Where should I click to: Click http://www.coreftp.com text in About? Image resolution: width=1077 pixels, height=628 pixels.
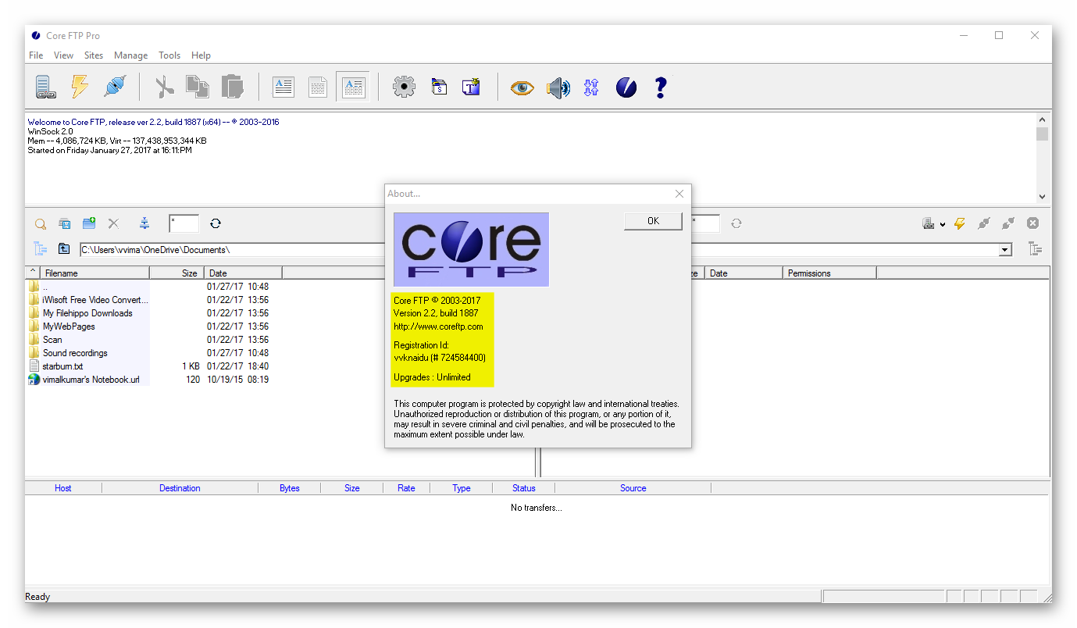point(438,326)
